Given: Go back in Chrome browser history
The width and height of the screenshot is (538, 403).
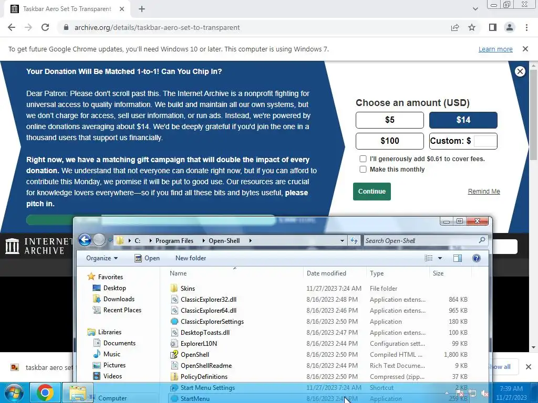Looking at the screenshot, I should (x=12, y=27).
